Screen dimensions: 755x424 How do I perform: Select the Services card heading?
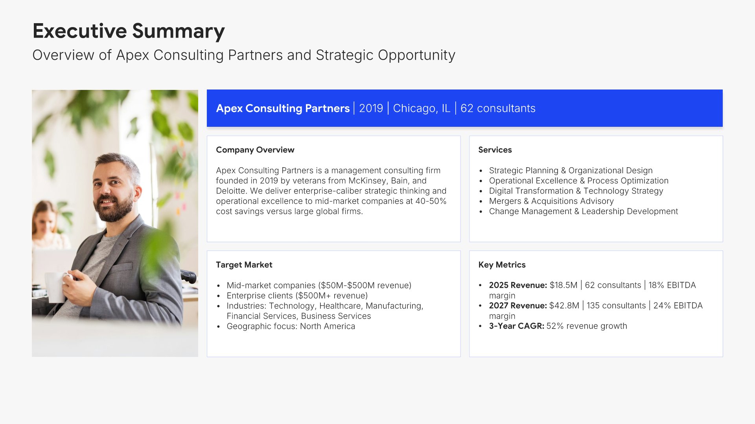point(495,150)
